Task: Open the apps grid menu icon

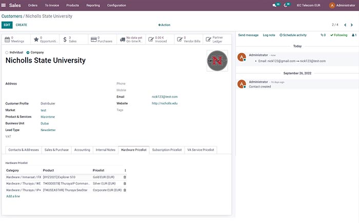Action: click(4, 5)
